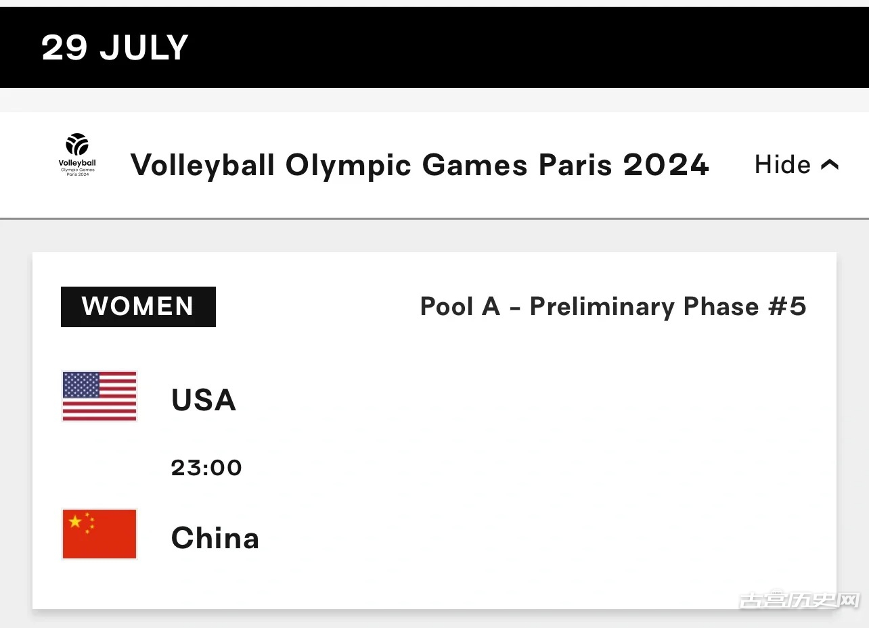Open the Volleyball Olympic Games Paris 2024 title
869x628 pixels.
click(420, 164)
